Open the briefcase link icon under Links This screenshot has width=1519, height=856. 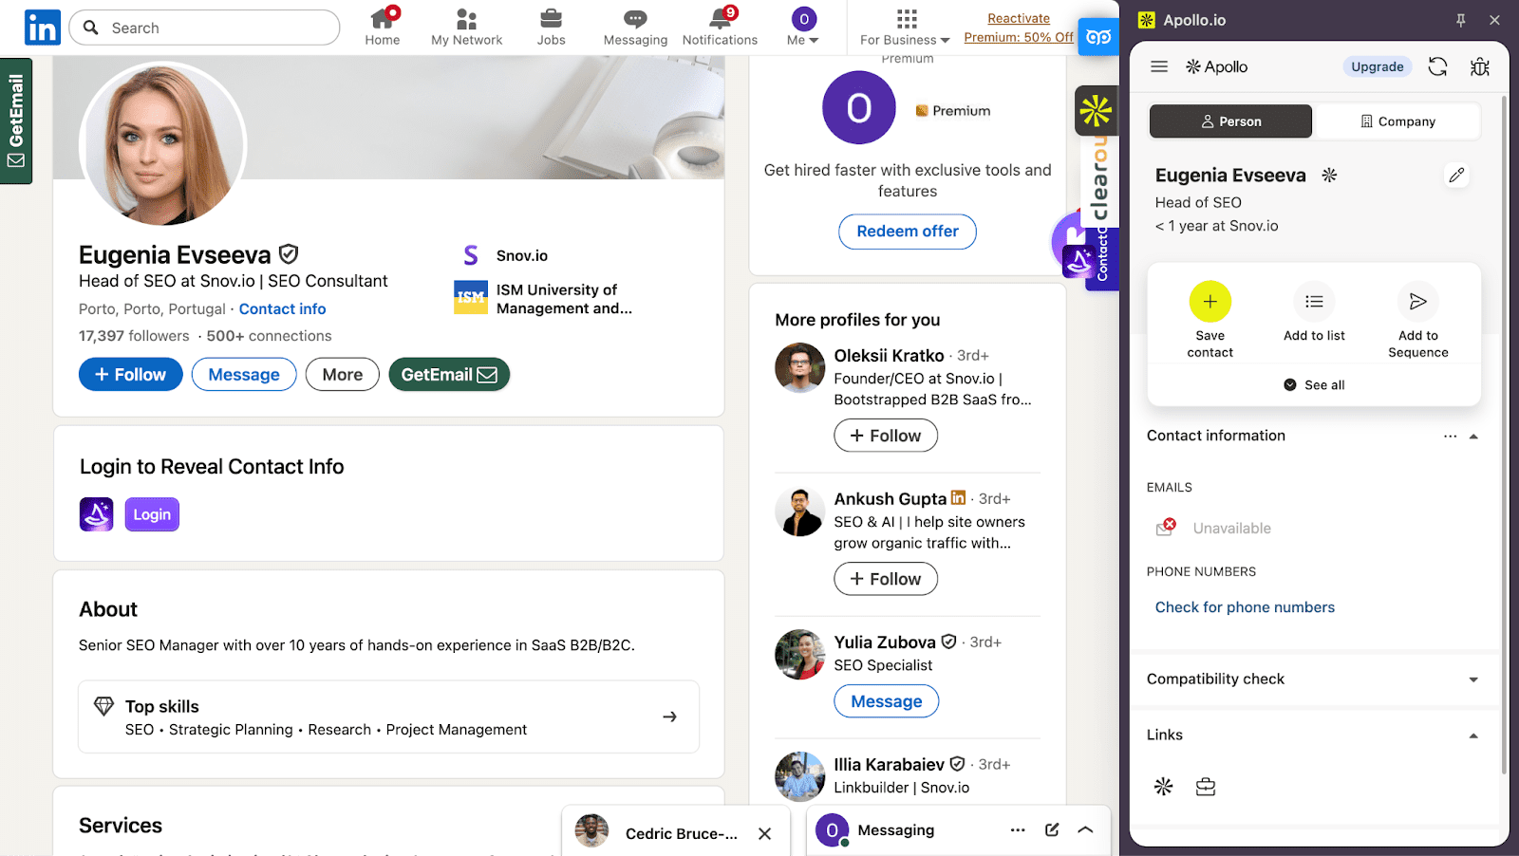click(x=1206, y=787)
